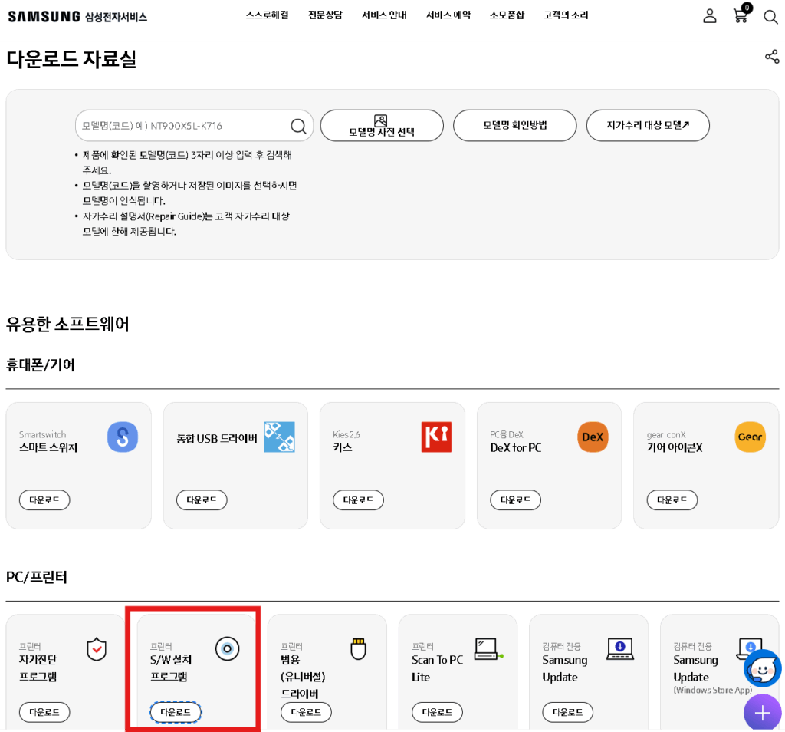The height and width of the screenshot is (732, 785).
Task: Download DeX for PC
Action: coord(516,500)
